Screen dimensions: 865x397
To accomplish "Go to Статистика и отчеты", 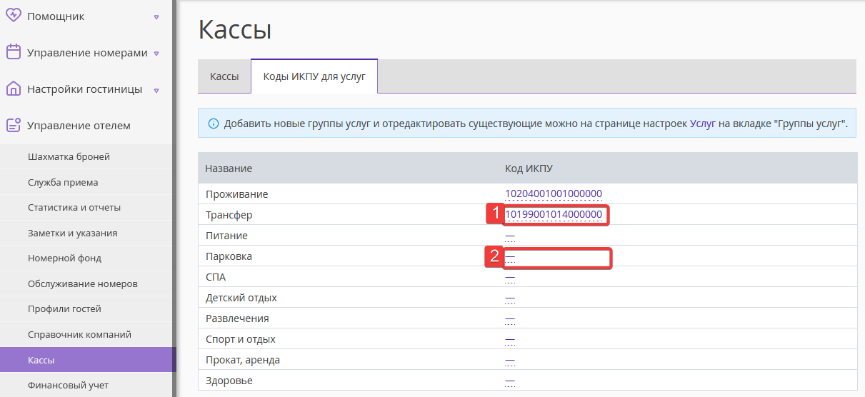I will tap(86, 207).
